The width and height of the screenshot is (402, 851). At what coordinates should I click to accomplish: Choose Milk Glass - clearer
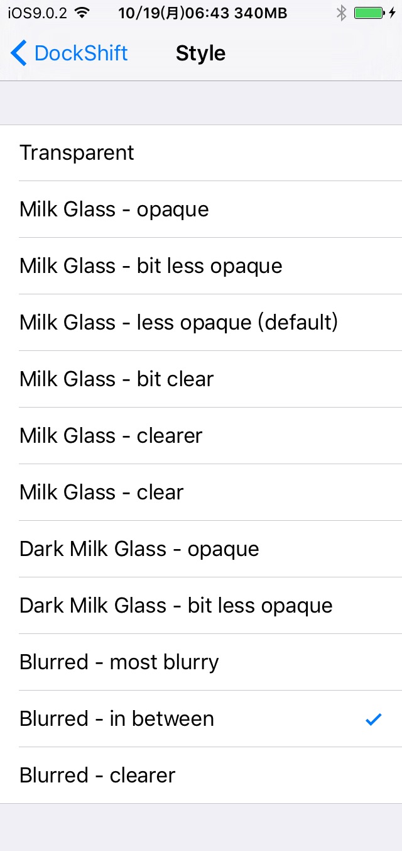[201, 436]
